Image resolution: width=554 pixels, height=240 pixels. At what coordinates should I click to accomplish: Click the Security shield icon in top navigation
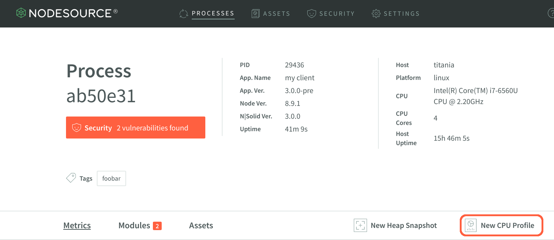tap(311, 14)
